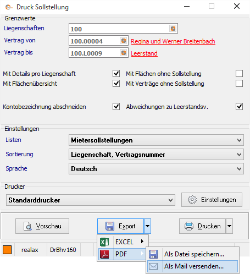250x274 pixels.
Task: Open Regina und Werner Breitenbach link
Action: tap(173, 41)
